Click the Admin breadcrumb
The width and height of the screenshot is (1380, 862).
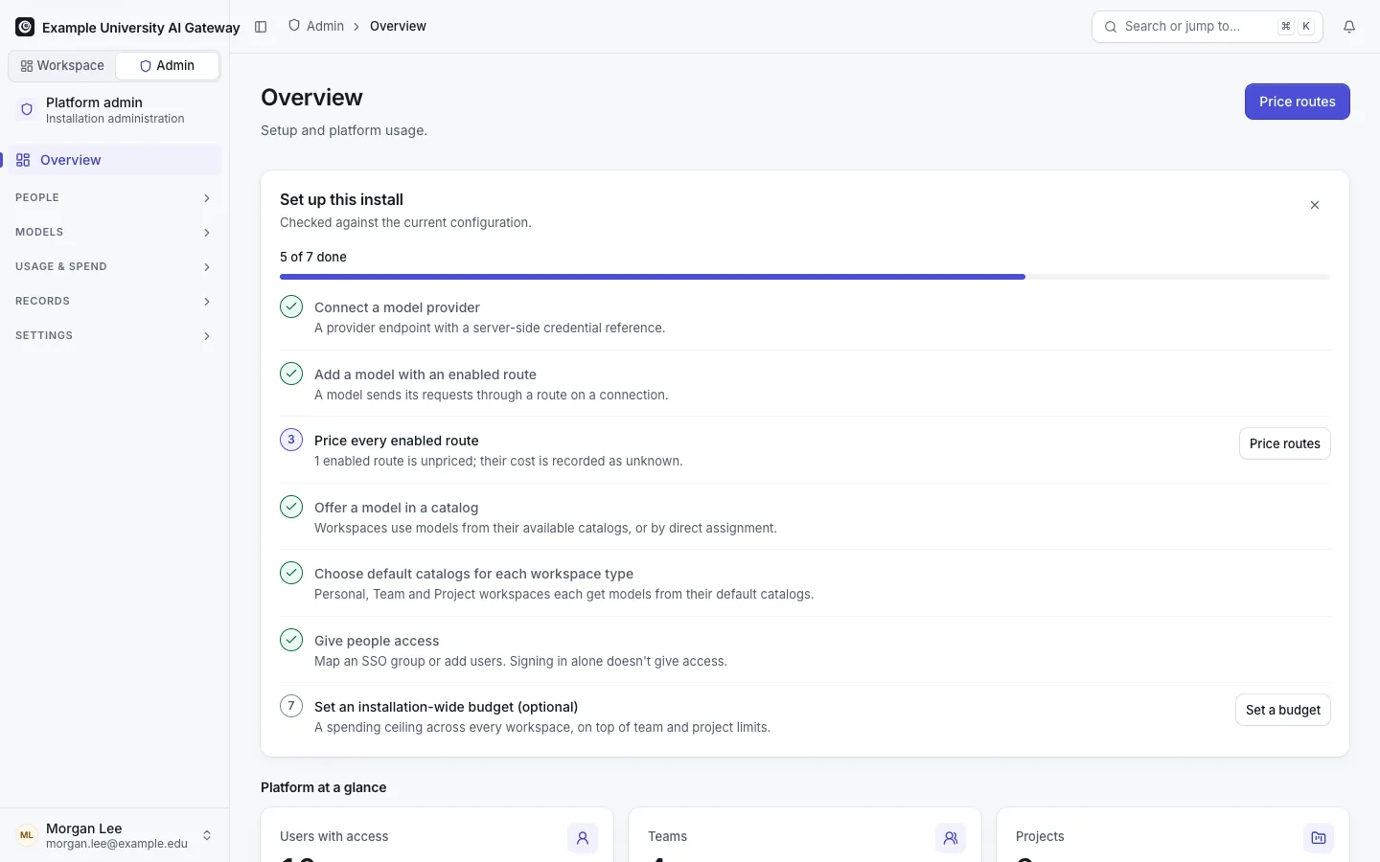(x=316, y=26)
